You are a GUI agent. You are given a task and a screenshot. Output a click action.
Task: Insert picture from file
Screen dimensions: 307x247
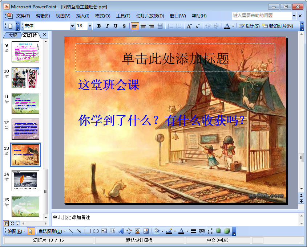click(x=146, y=231)
